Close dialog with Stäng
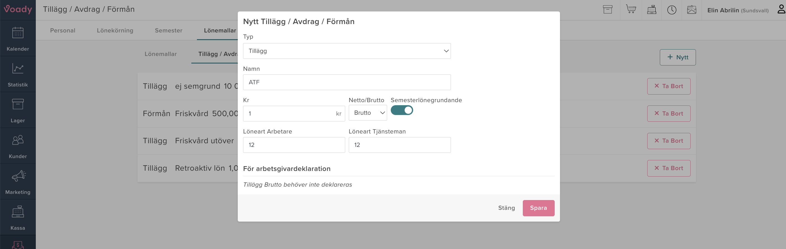Viewport: 786px width, 249px height. 506,208
